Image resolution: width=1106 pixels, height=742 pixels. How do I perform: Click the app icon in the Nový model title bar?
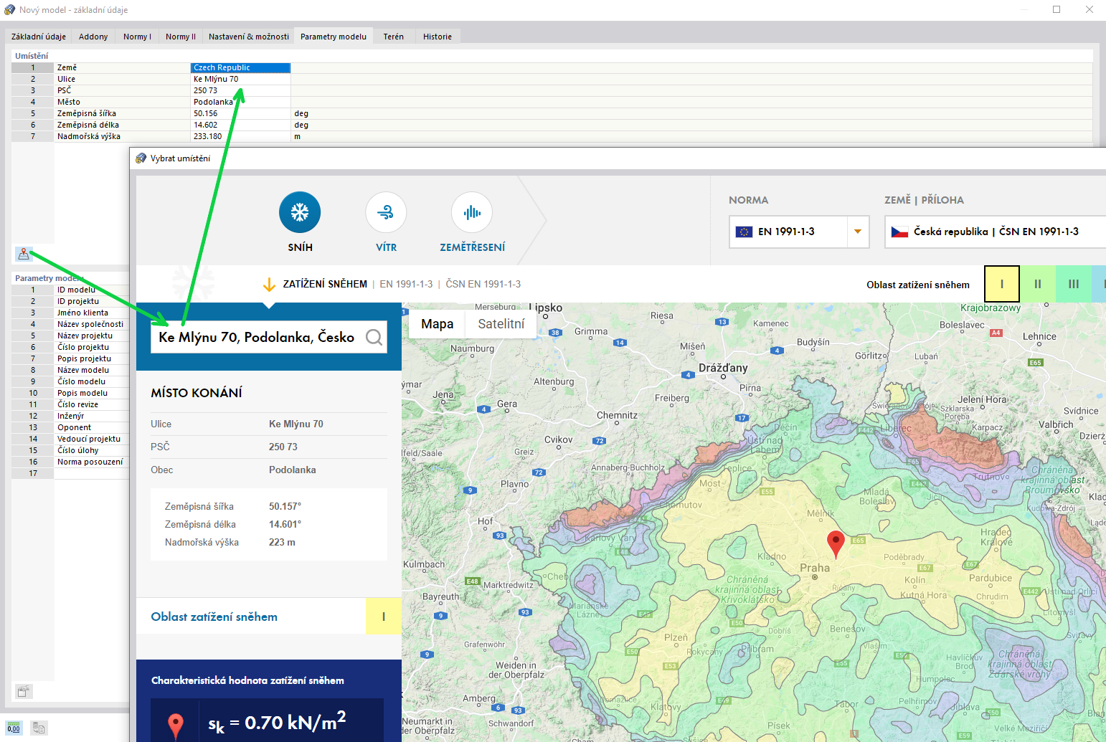pyautogui.click(x=10, y=10)
